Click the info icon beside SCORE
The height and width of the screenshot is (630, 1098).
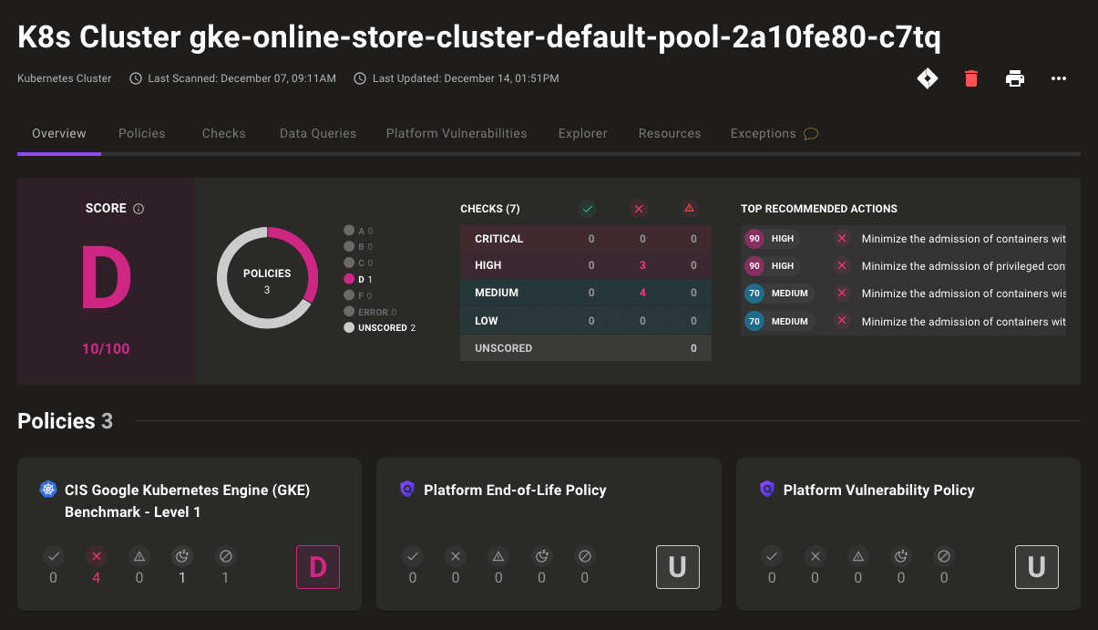point(139,209)
